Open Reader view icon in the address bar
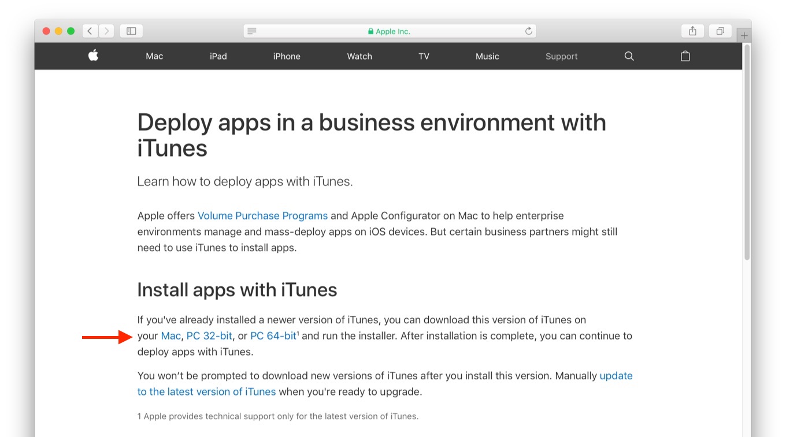This screenshot has width=786, height=437. (252, 31)
